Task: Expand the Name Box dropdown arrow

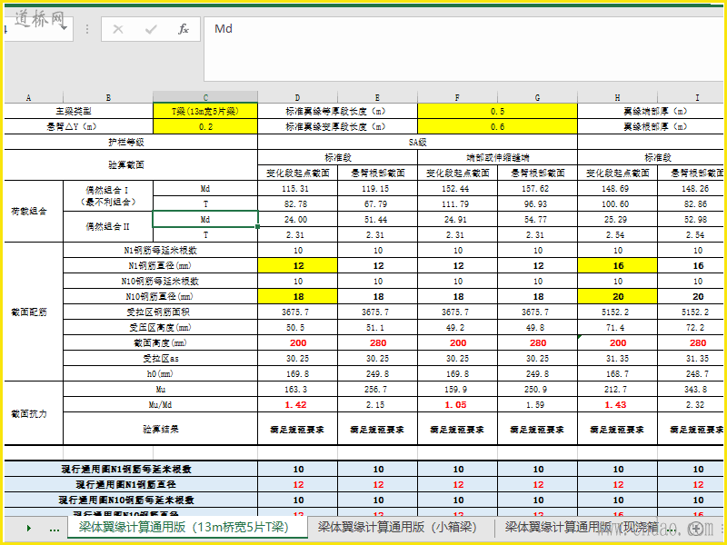Action: click(x=64, y=29)
